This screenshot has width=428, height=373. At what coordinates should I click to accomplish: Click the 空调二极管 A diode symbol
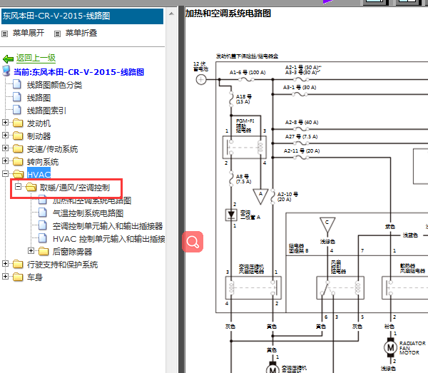(x=231, y=215)
